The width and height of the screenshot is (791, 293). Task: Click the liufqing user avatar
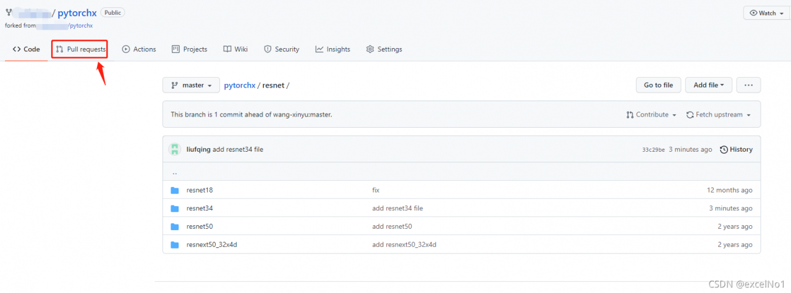[x=176, y=149]
